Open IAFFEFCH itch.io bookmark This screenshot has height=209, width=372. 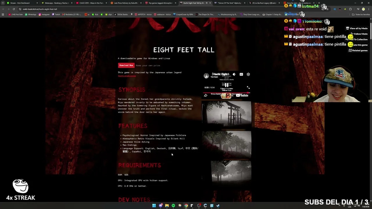tap(143, 15)
